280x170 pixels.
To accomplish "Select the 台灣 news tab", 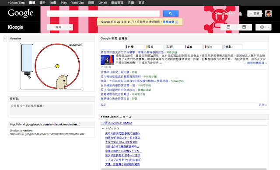I will click(x=135, y=47).
